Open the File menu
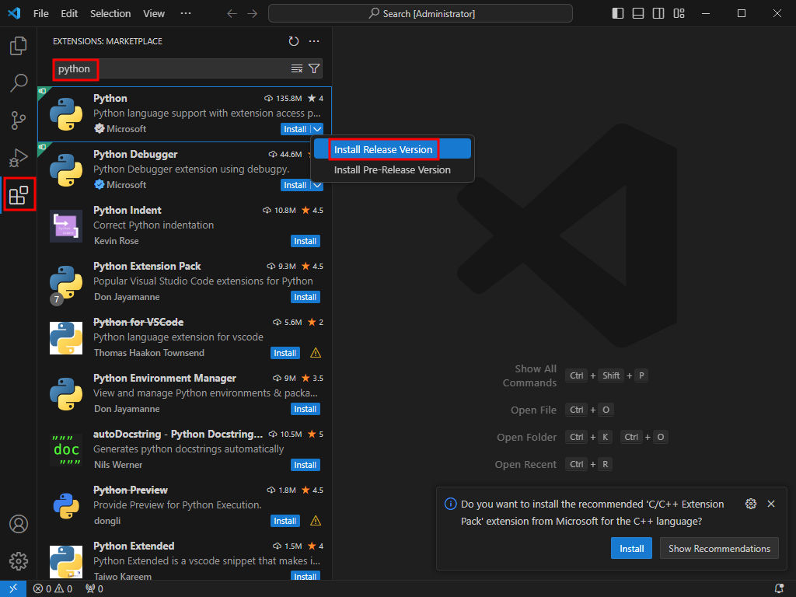The height and width of the screenshot is (597, 796). coord(40,14)
